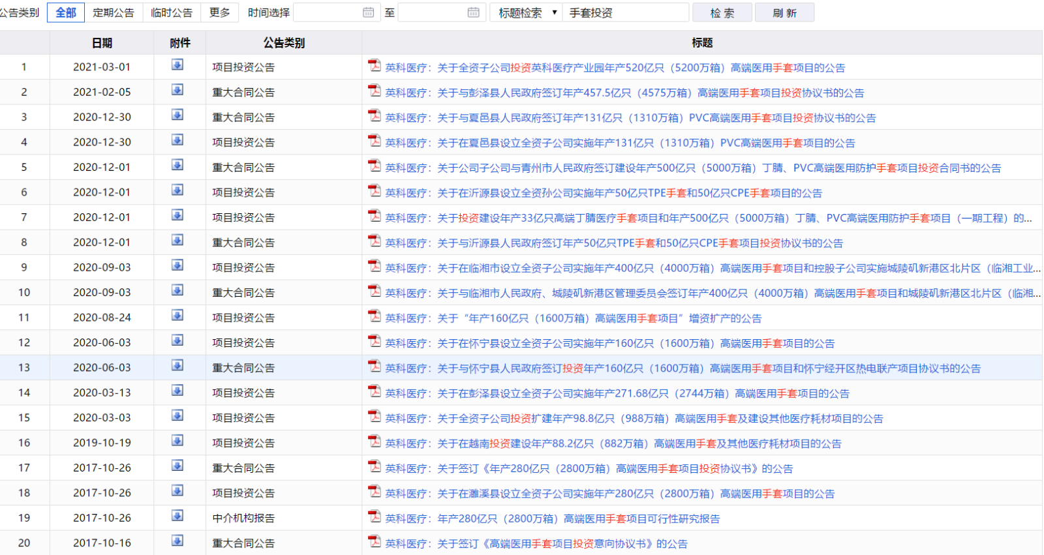Download attachment icon in row 20 dated 2017-10-16

click(x=177, y=541)
